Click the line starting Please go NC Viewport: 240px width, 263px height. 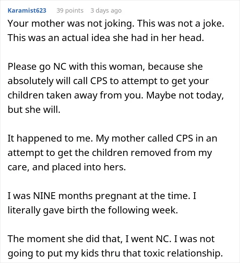[x=105, y=67]
